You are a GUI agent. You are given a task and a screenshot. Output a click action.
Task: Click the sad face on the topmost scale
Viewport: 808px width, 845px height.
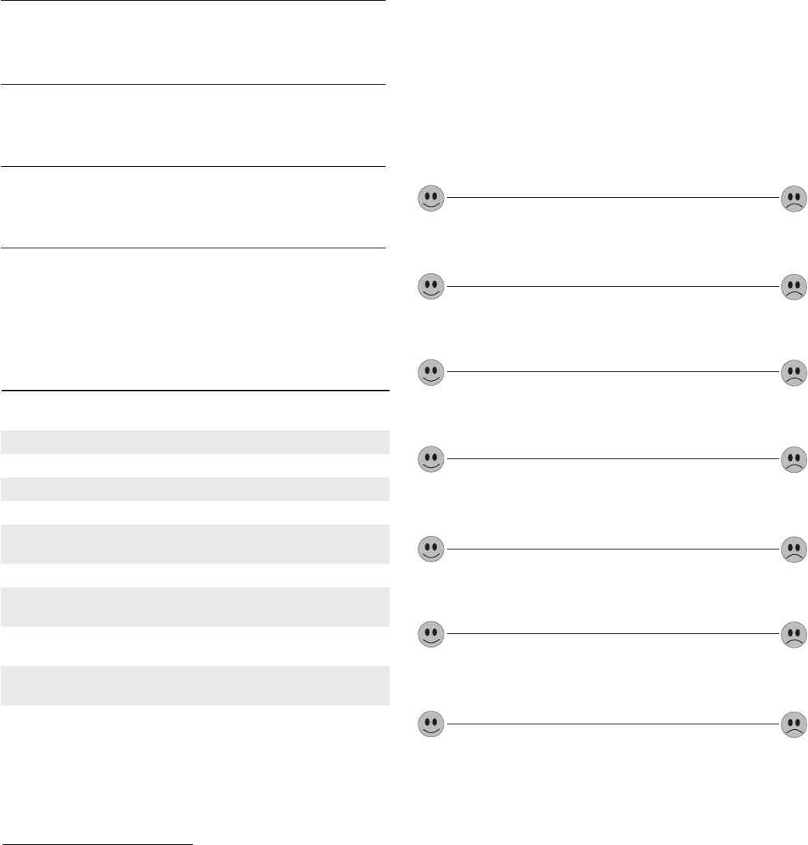pyautogui.click(x=793, y=198)
